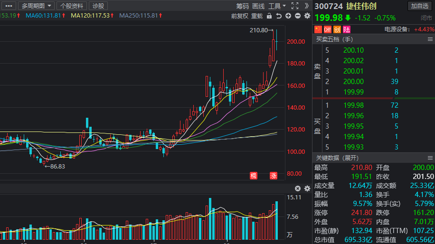Screen dimensions: 435x244
Task: Click stock code 300724 捷佳伟创 title
Action: tap(345, 6)
